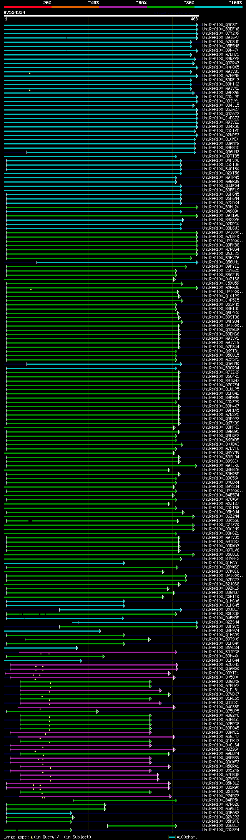The width and height of the screenshot is (246, 840).
Task: Select the label UniRef100_A2C0H3
Action: (x=221, y=665)
